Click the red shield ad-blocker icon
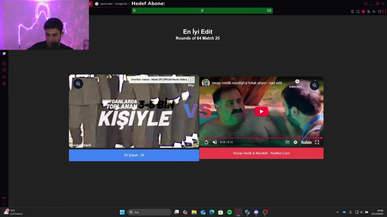This screenshot has height=217, width=387. (x=363, y=11)
